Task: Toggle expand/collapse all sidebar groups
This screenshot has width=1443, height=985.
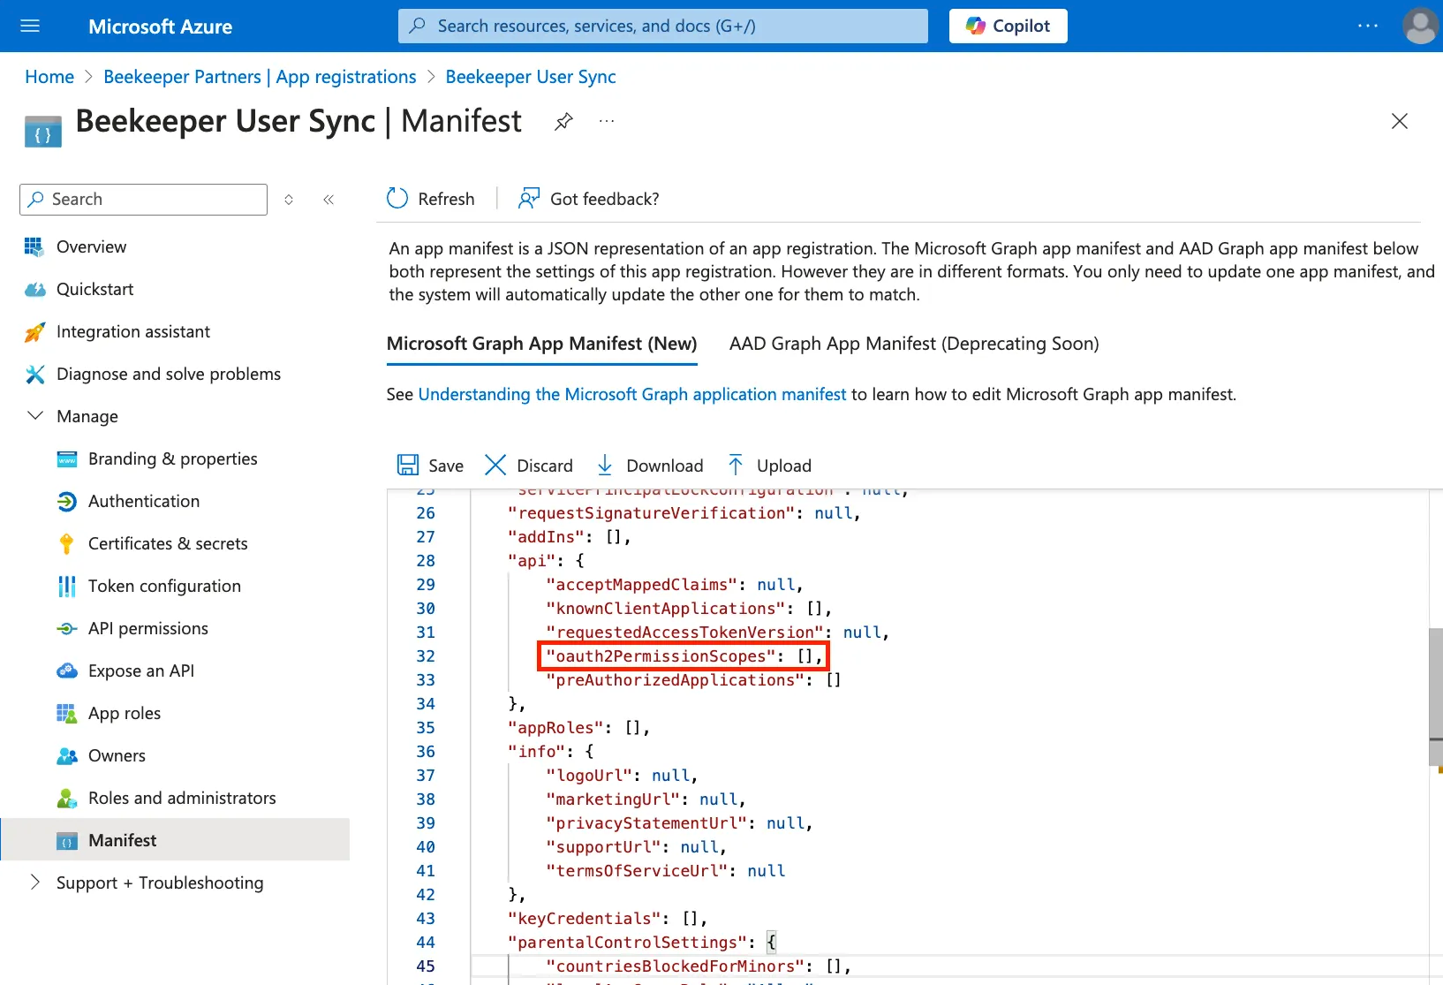Action: [x=289, y=200]
